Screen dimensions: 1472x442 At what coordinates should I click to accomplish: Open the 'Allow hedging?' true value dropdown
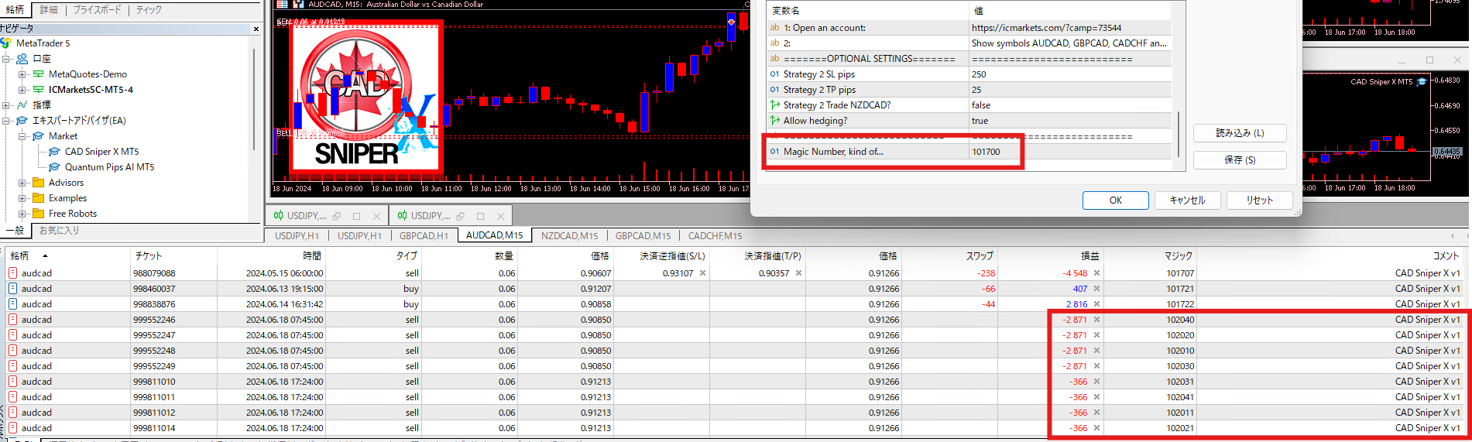coord(1070,121)
